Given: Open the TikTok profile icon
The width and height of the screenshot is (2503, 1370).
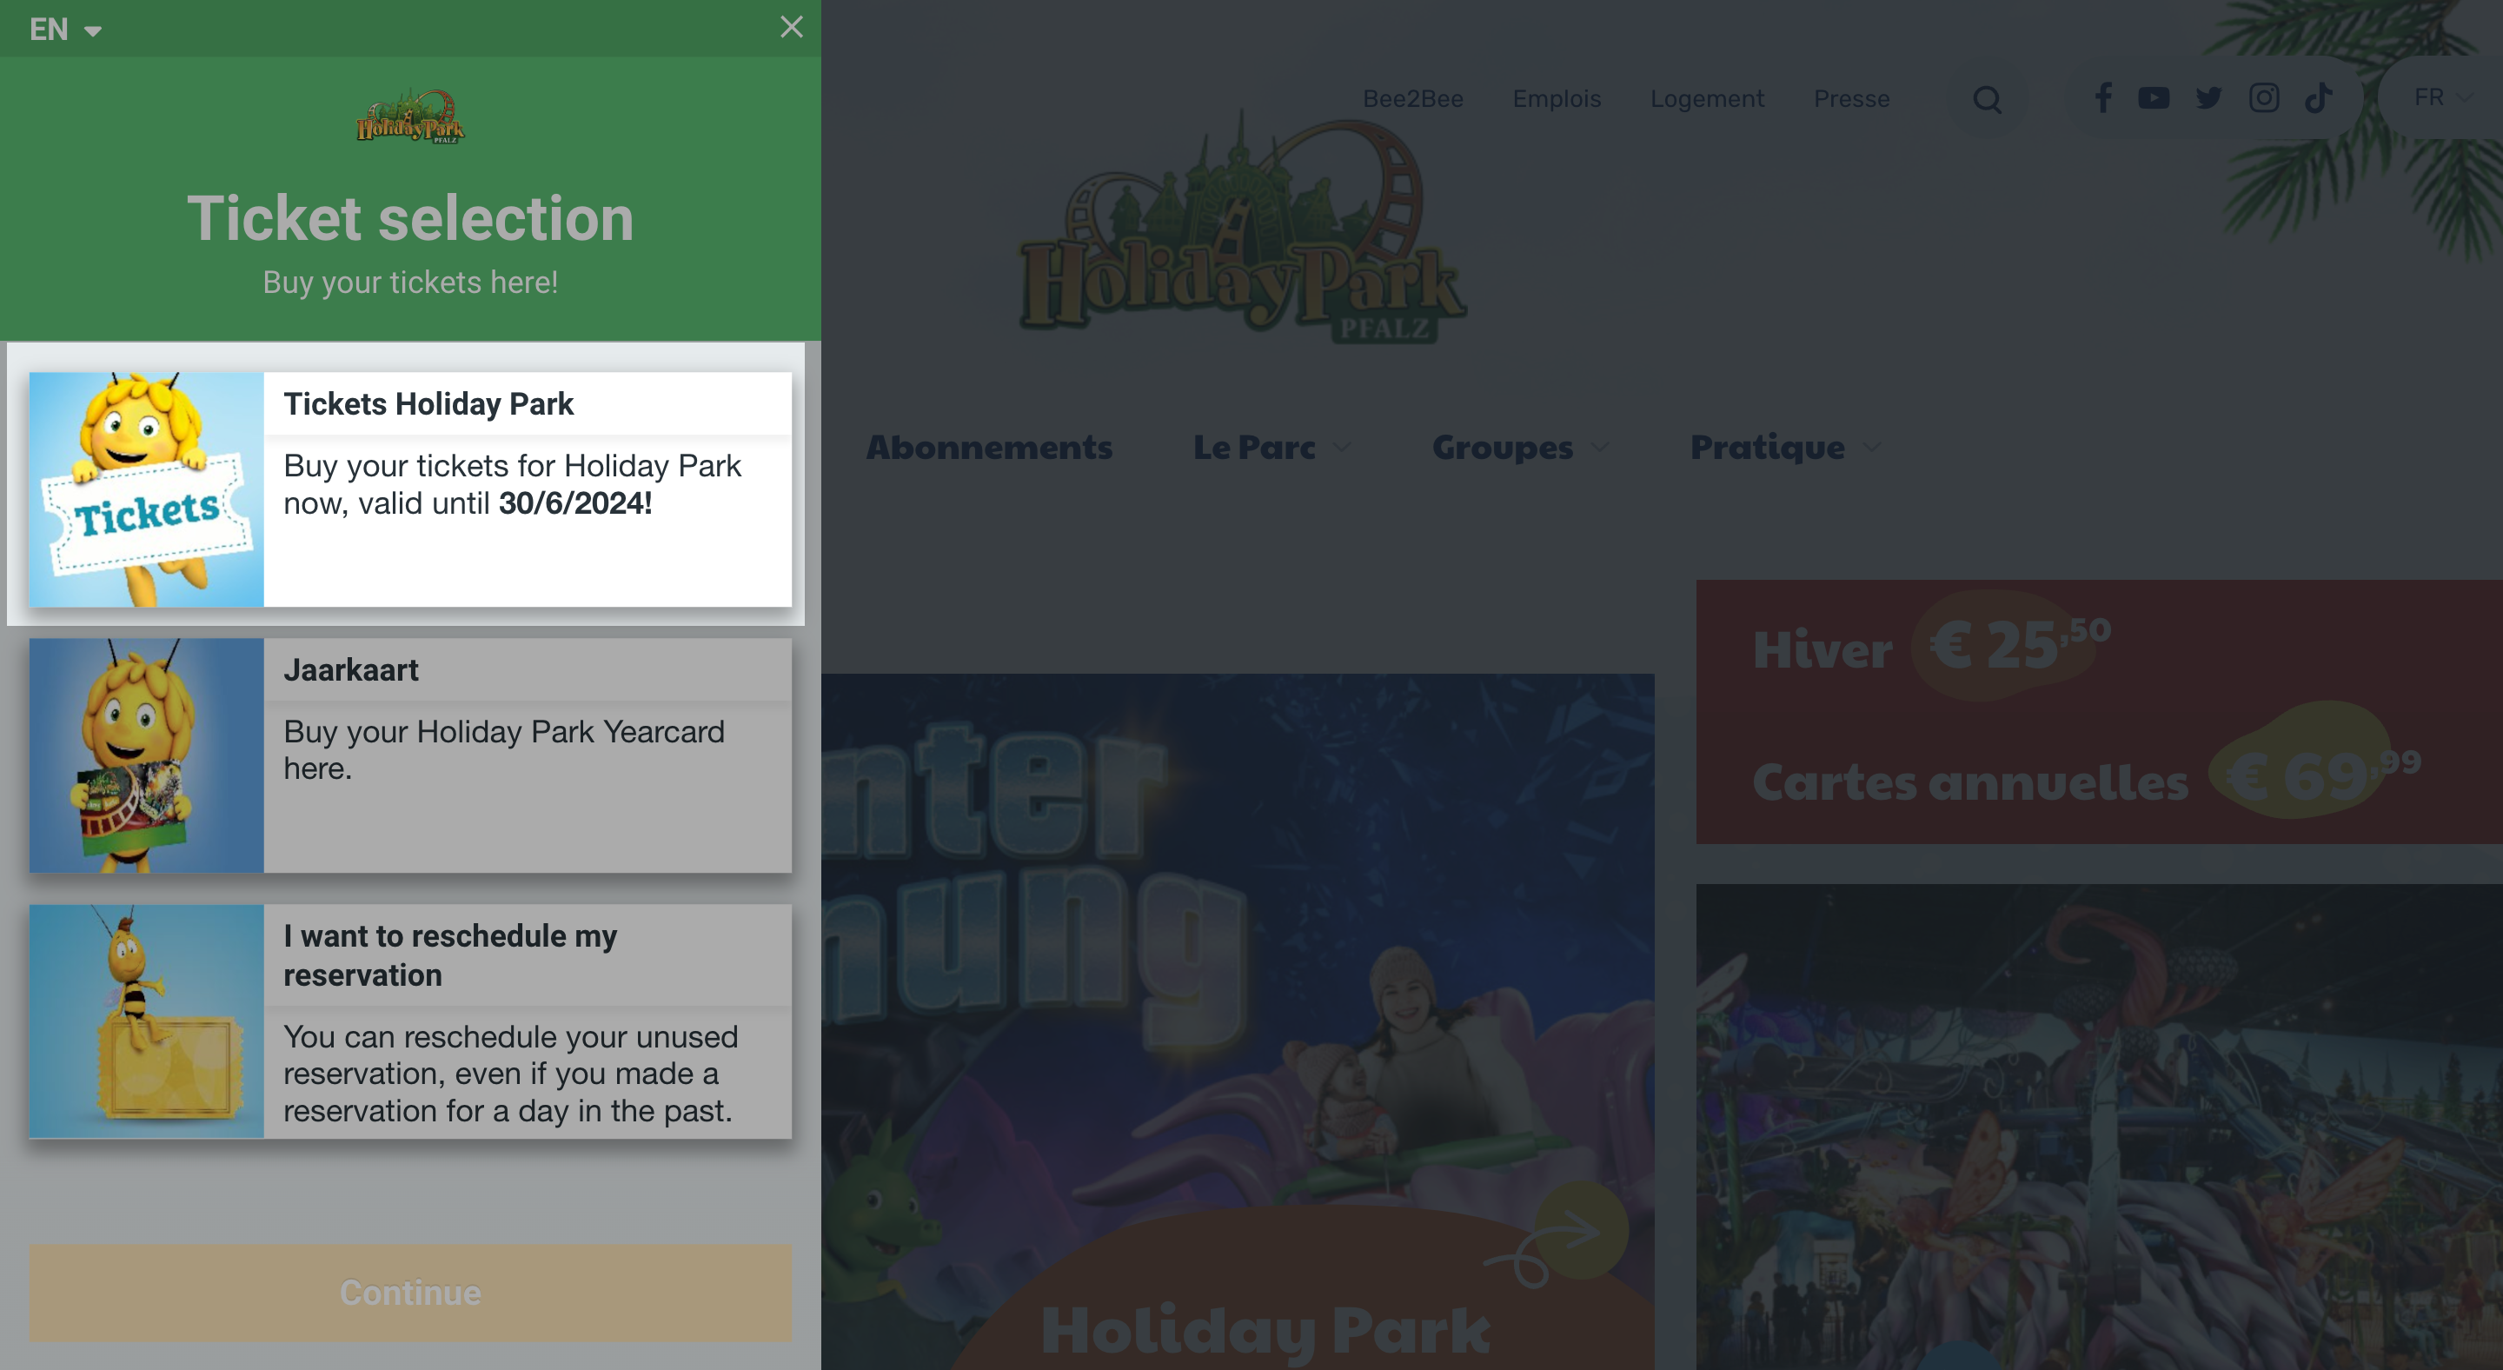Looking at the screenshot, I should 2319,97.
